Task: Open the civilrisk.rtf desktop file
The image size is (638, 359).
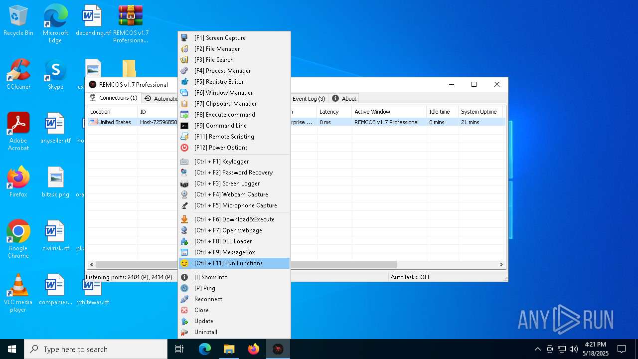Action: pos(55,236)
